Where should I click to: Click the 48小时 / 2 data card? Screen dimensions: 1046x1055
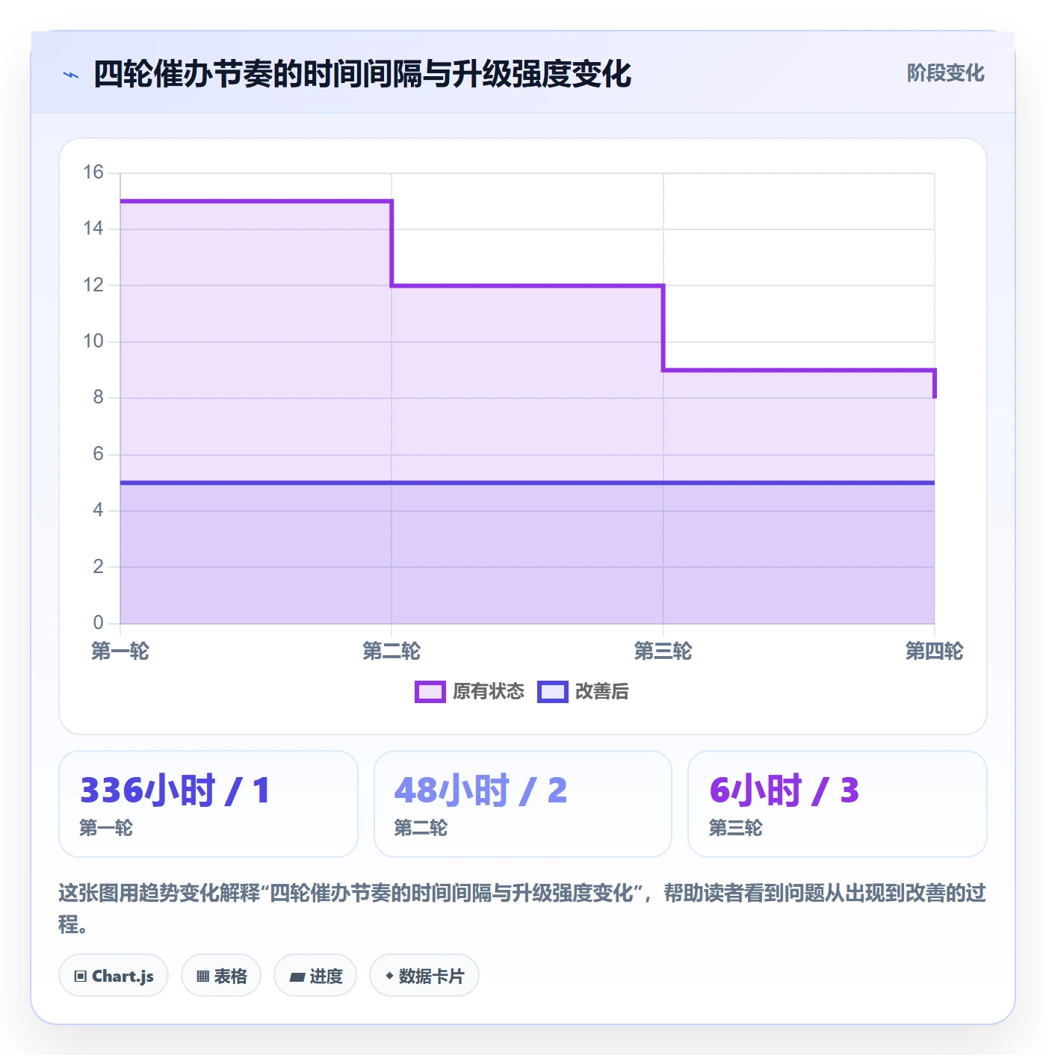pyautogui.click(x=523, y=804)
